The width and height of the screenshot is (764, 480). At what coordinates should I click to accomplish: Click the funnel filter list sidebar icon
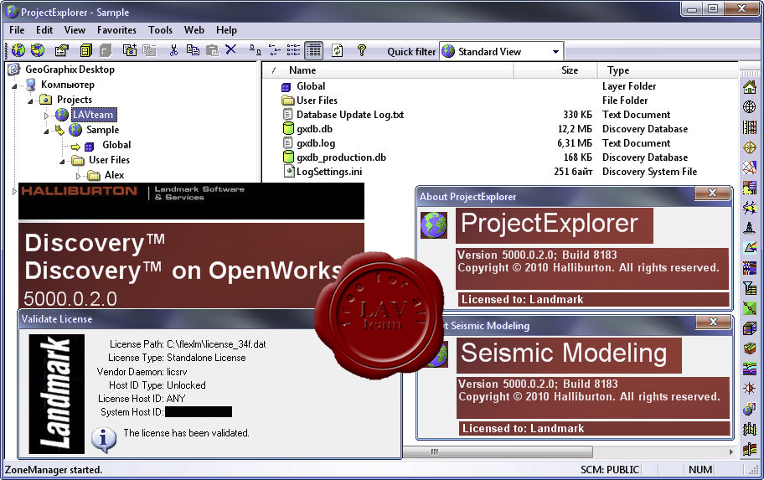click(750, 288)
